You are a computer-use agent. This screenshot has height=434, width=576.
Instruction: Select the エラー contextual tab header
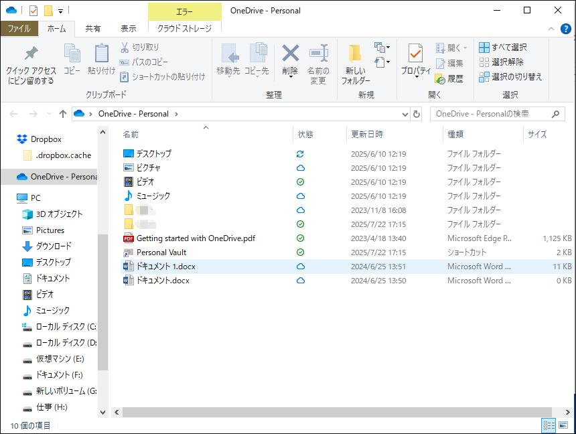[x=184, y=12]
